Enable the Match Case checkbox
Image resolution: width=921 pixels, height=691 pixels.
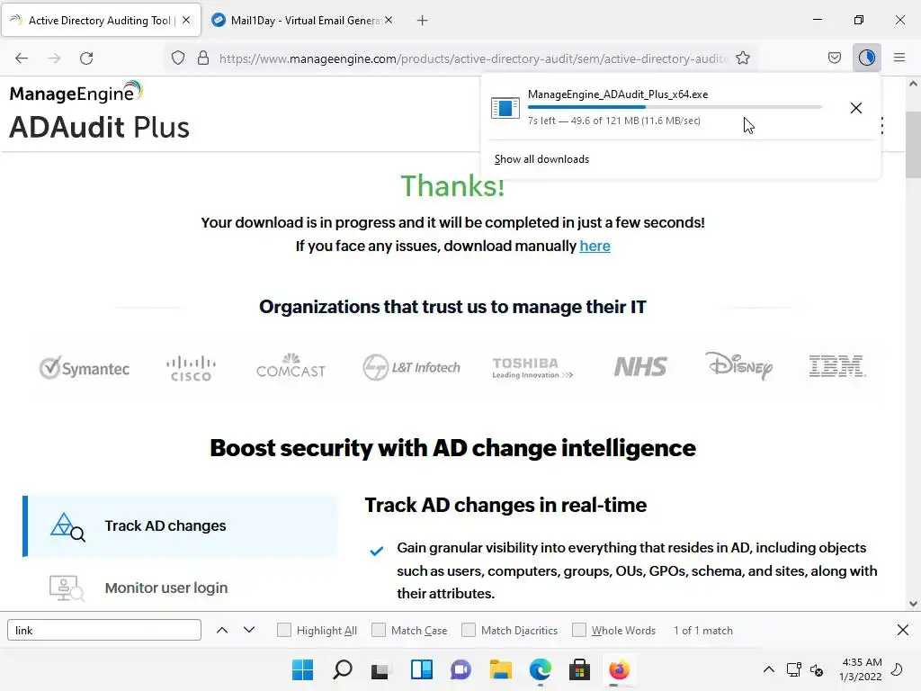point(379,631)
